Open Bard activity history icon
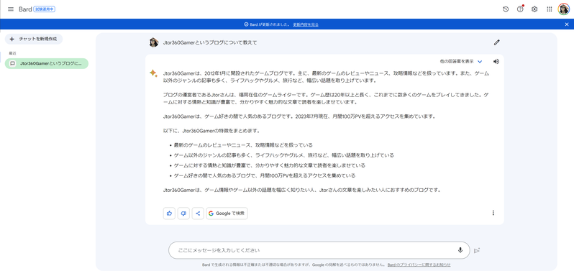Viewport: 574px width, 271px height. point(506,9)
